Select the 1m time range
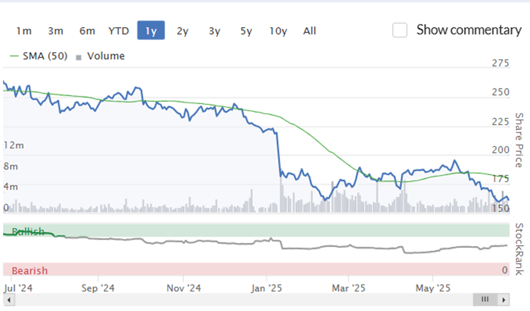 click(24, 31)
